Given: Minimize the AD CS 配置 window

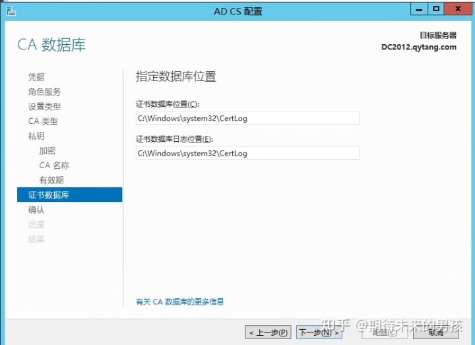Looking at the screenshot, I should click(419, 9).
